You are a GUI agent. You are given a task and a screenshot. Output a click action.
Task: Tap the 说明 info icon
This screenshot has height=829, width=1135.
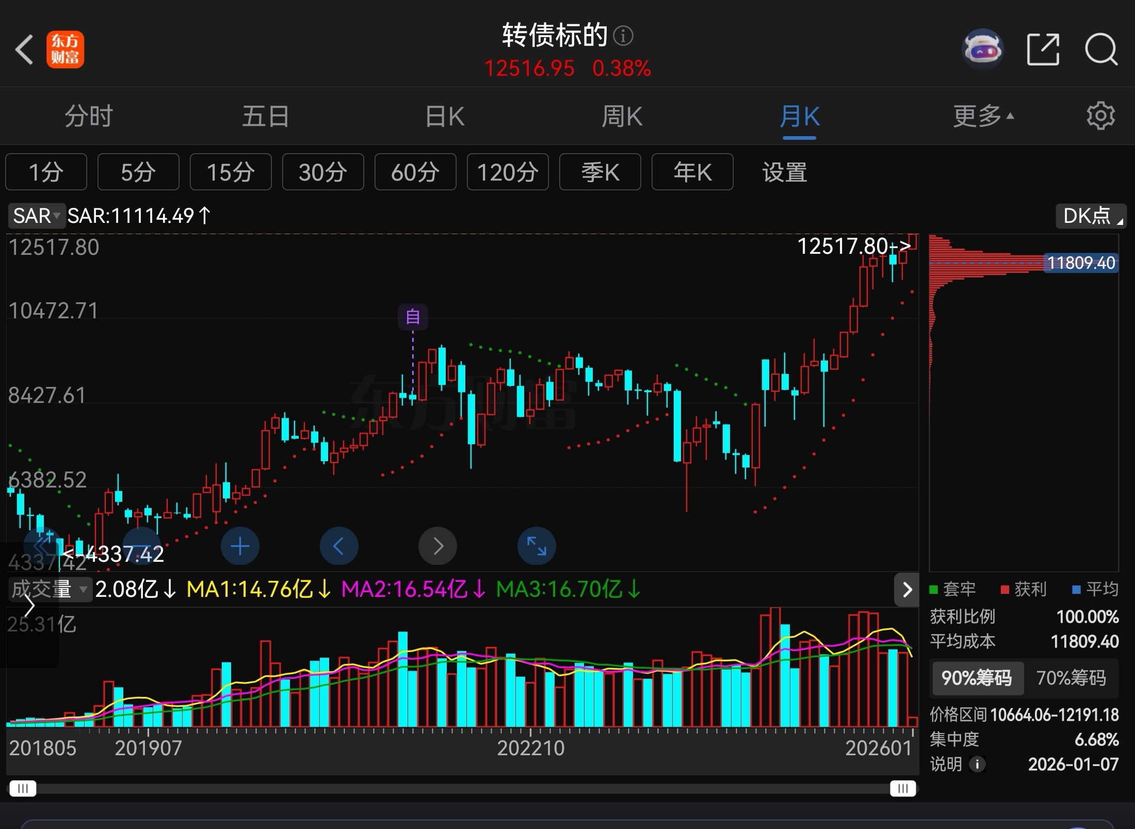click(x=977, y=764)
